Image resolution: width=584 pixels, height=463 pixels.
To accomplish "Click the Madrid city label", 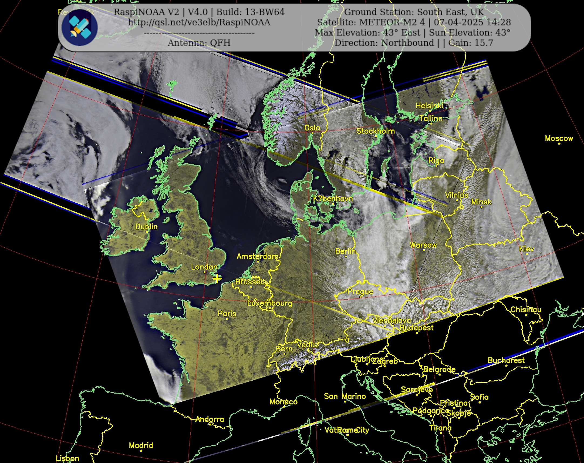I will point(141,445).
